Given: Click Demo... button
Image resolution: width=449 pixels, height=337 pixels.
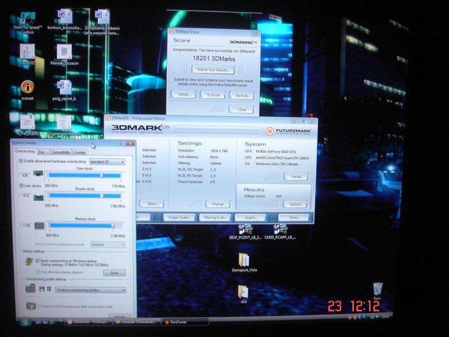Looking at the screenshot, I should coord(294,218).
